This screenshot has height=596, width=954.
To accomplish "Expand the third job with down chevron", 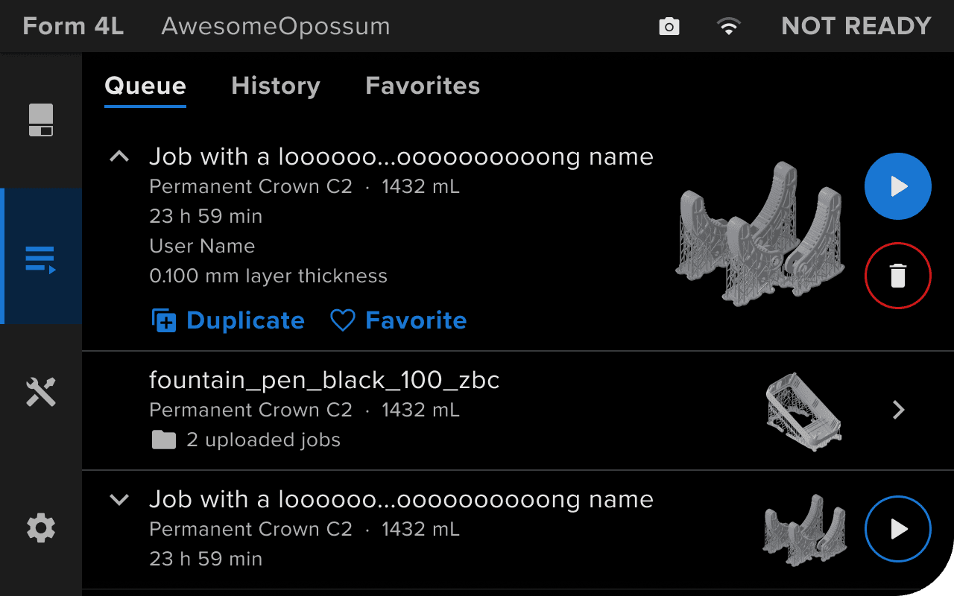I will tap(119, 500).
